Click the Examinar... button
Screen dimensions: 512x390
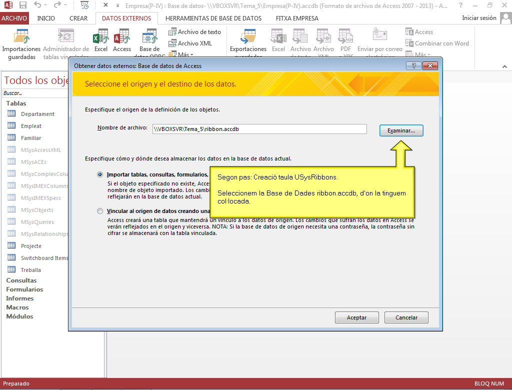pos(401,130)
